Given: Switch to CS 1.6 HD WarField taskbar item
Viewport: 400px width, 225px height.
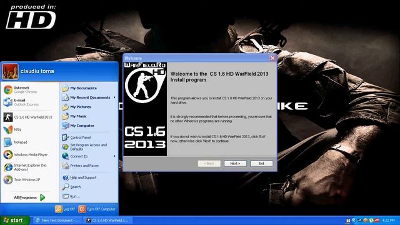Looking at the screenshot, I should 107,221.
